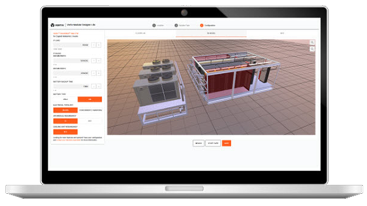
Task: Click the orange Save button
Action: click(227, 143)
